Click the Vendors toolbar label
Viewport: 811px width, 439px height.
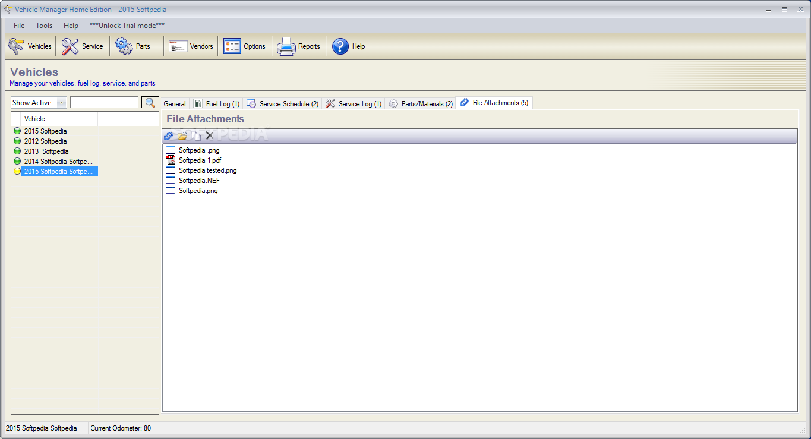201,46
